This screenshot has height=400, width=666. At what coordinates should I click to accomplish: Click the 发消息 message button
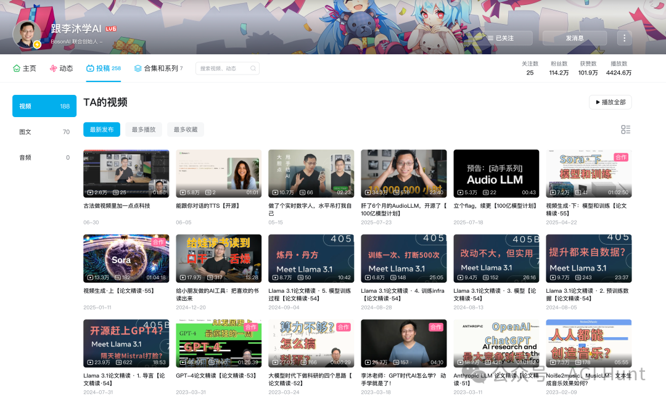click(575, 38)
